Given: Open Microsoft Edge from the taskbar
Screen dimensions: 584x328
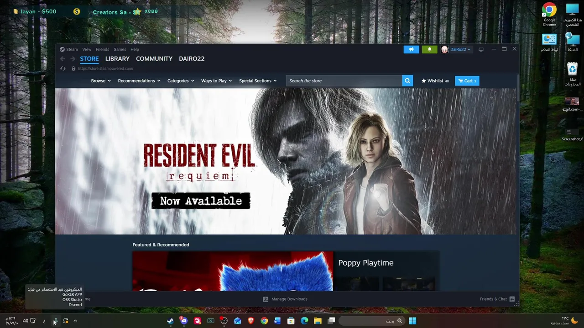Looking at the screenshot, I should point(304,321).
